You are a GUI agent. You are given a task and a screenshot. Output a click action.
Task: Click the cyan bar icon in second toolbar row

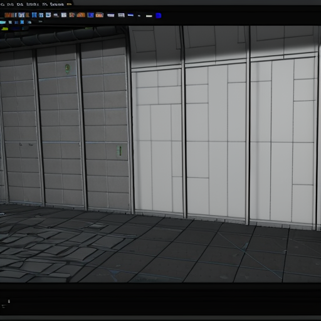click(x=3, y=22)
